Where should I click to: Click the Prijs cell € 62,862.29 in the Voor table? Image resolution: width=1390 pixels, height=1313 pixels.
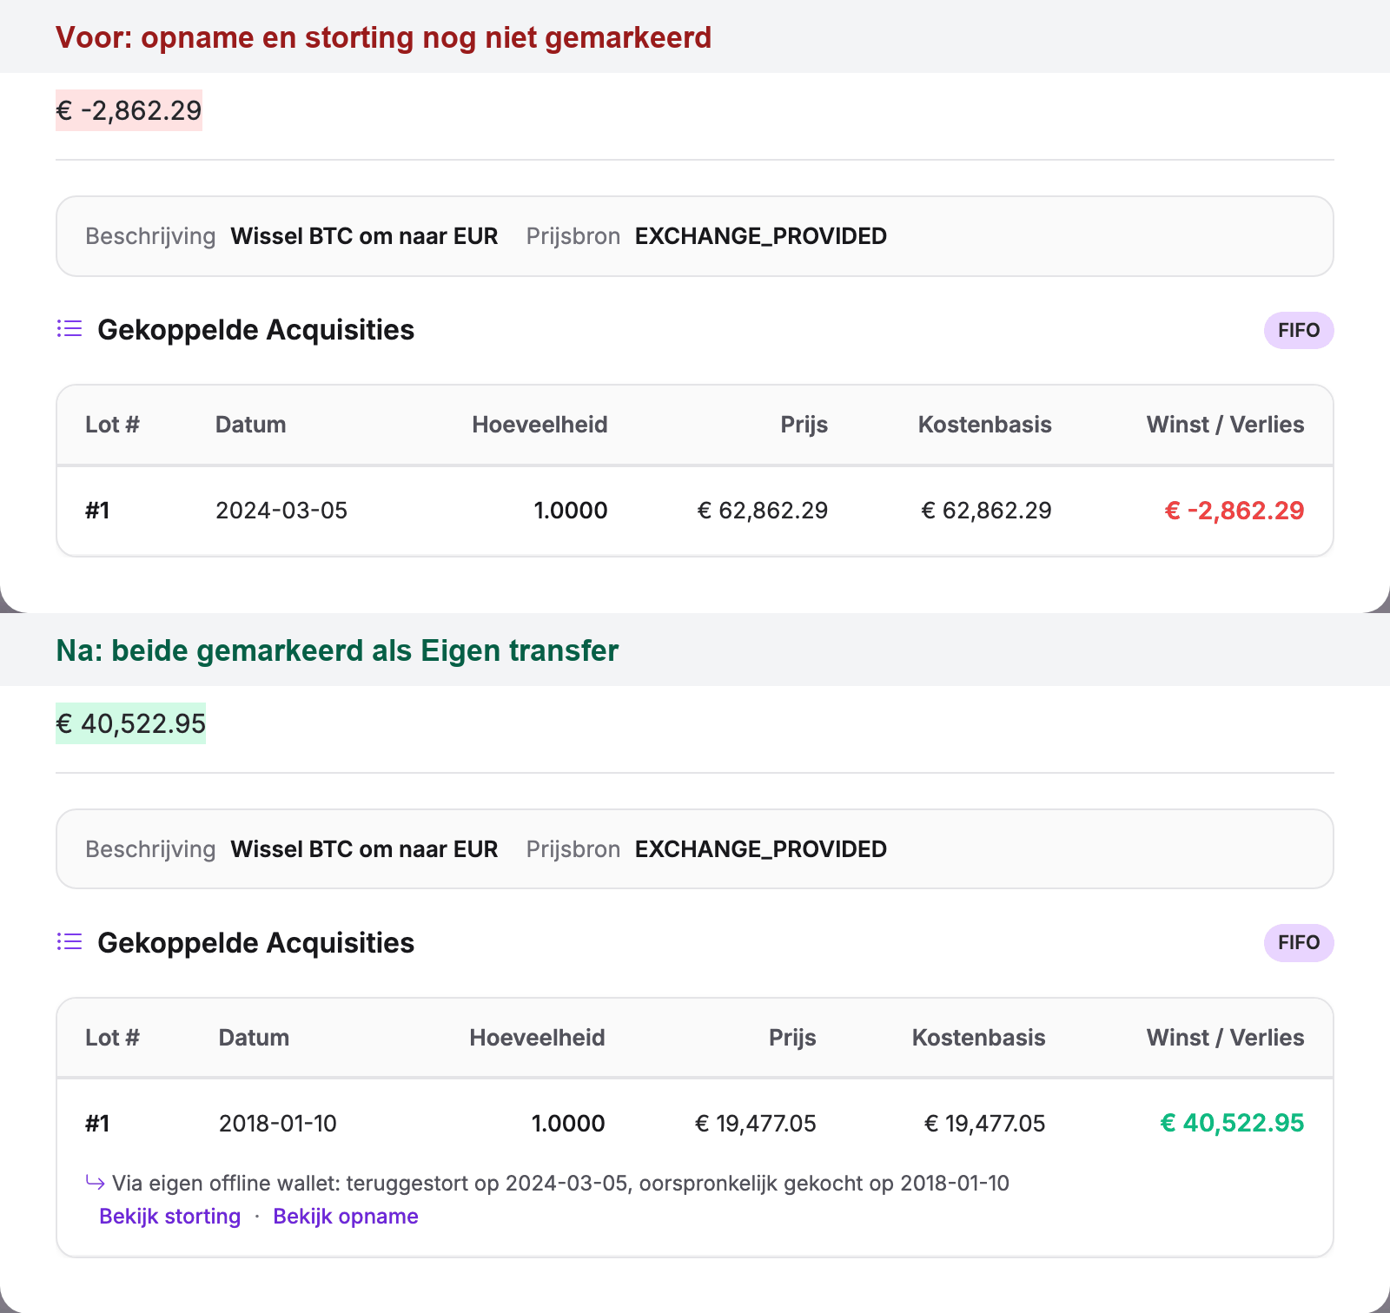pos(762,511)
